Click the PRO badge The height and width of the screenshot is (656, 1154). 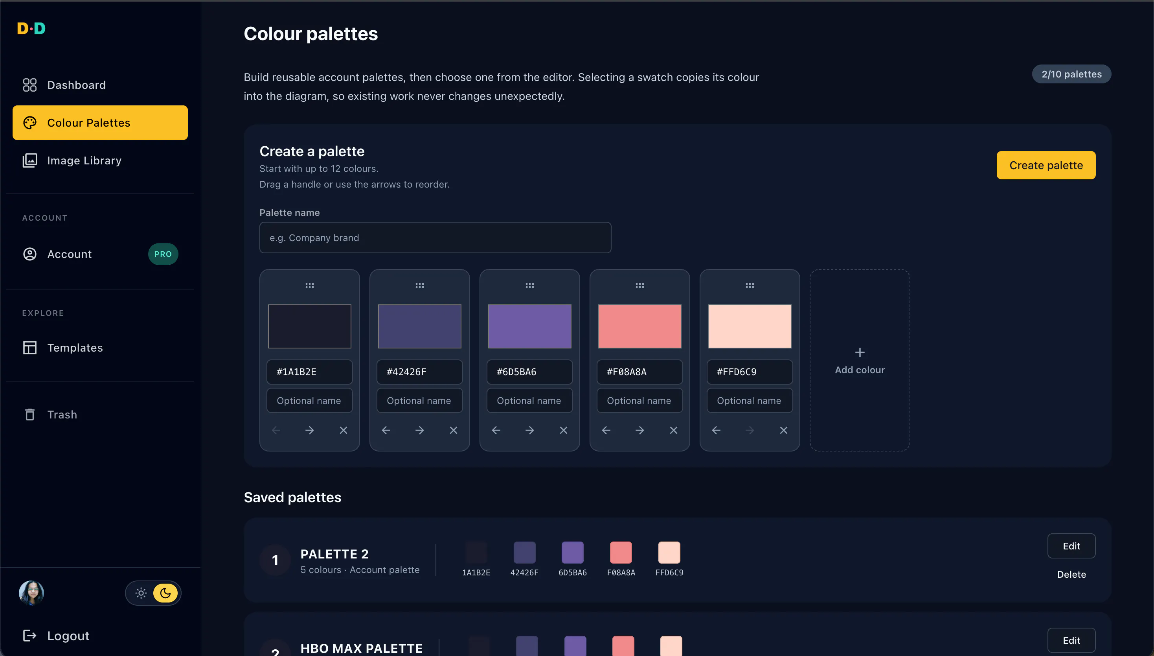coord(163,254)
